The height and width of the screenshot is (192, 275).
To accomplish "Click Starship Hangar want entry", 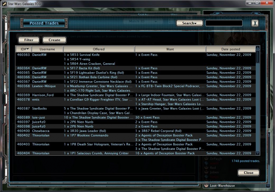I will pyautogui.click(x=169, y=104).
